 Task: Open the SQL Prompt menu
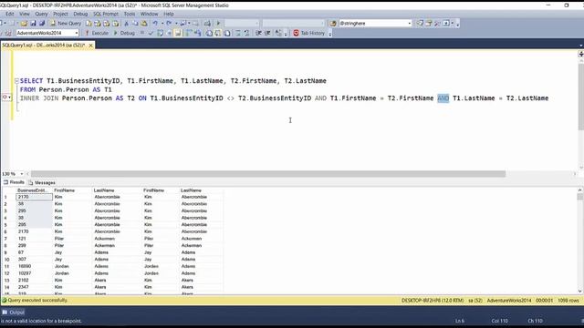(x=106, y=14)
